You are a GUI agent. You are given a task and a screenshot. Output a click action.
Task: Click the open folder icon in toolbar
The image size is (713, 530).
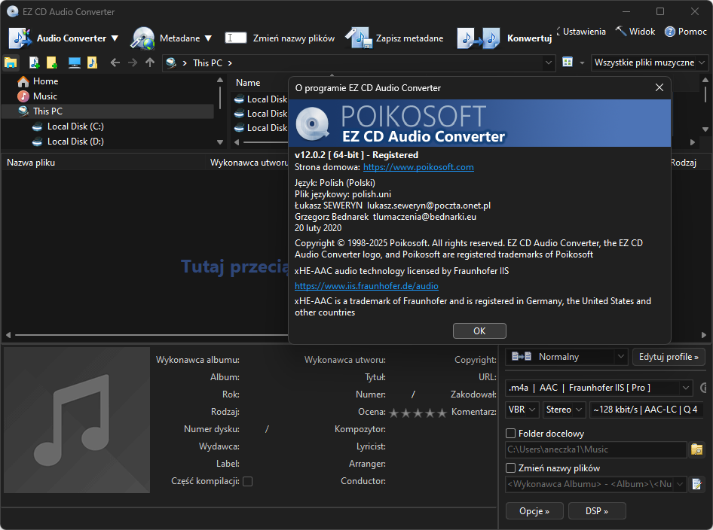[11, 62]
